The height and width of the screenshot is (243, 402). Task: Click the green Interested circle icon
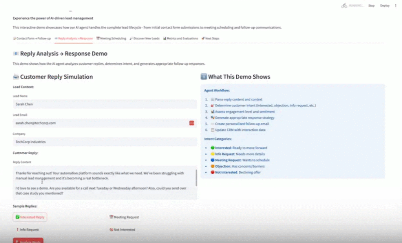tap(212, 148)
